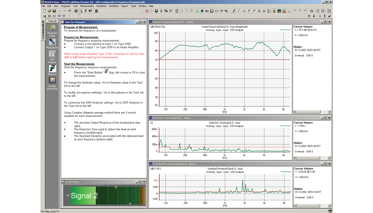The height and width of the screenshot is (213, 373).
Task: Click the Task list header button
Action: (52, 21)
